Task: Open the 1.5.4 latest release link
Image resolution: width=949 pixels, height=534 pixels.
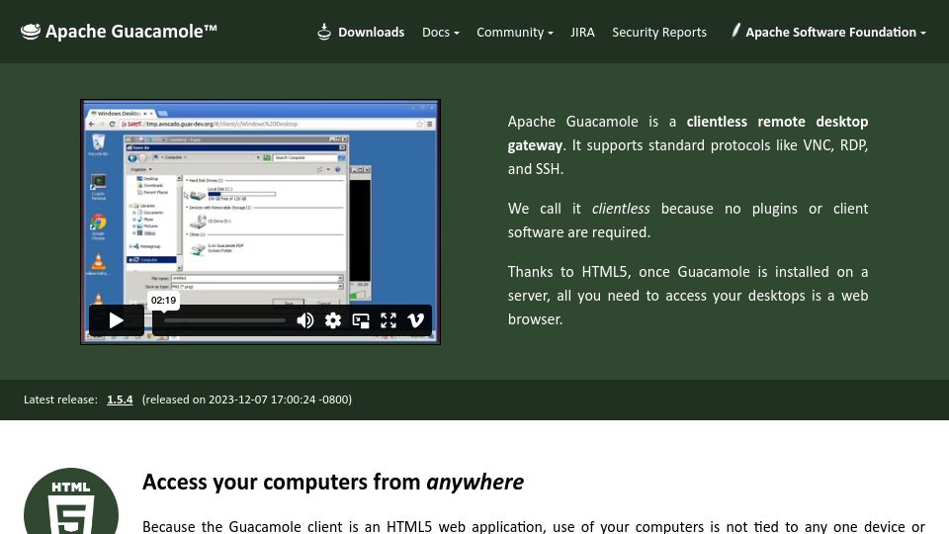Action: coord(120,400)
